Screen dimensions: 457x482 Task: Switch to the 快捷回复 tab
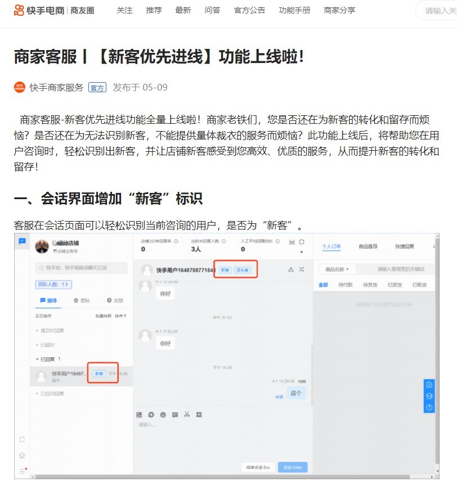(x=405, y=246)
